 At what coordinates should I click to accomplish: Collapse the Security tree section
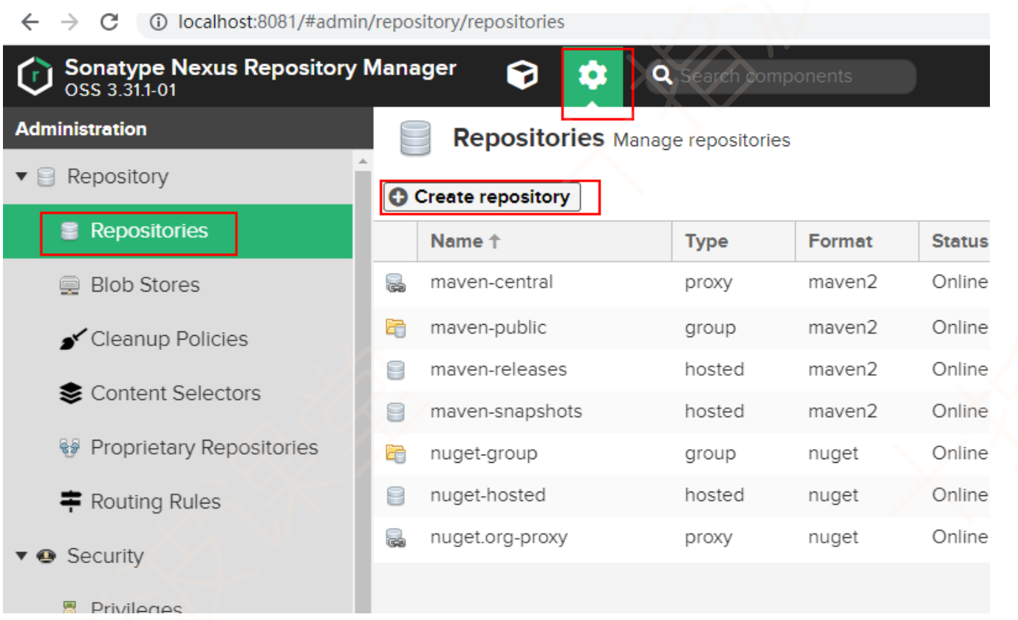(21, 556)
